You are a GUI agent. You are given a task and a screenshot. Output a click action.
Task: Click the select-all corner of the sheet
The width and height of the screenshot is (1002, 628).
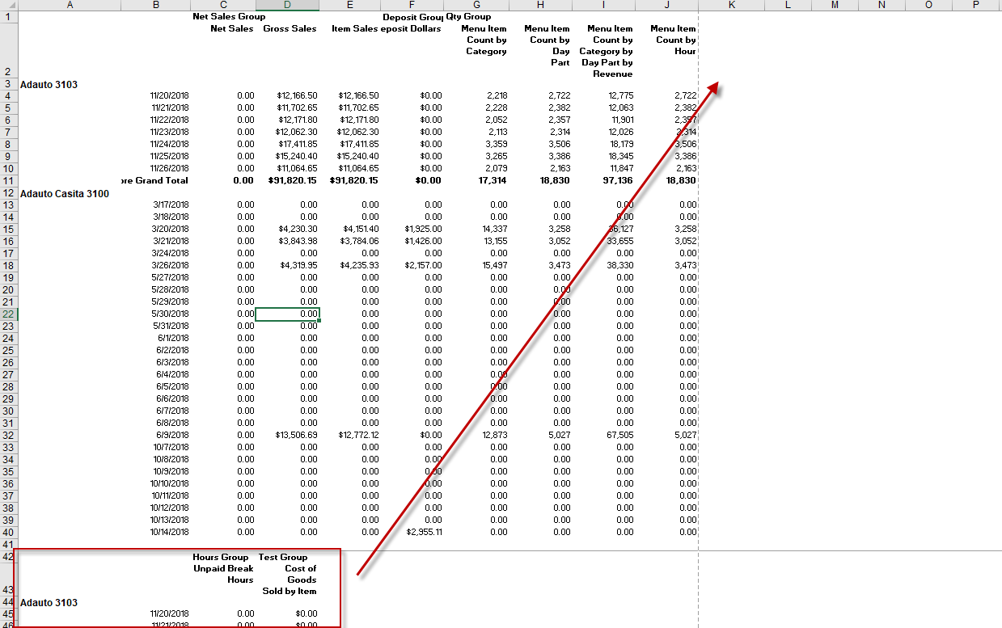[x=8, y=5]
